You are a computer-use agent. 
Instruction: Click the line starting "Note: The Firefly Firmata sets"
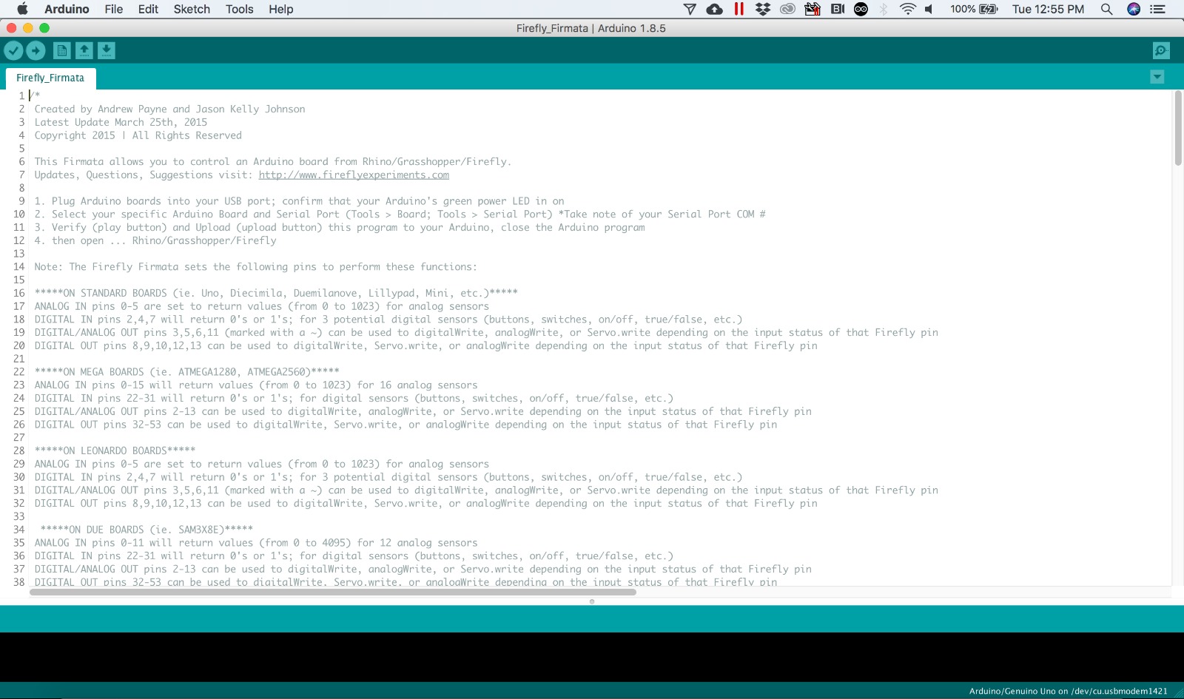tap(255, 266)
